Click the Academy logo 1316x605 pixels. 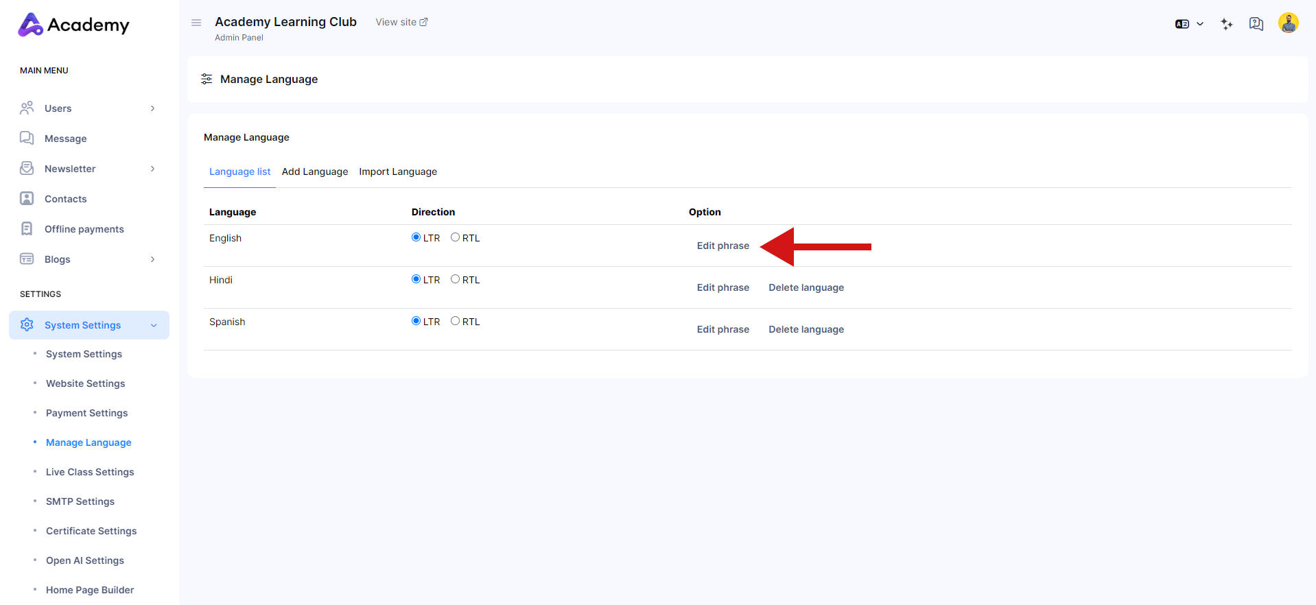pos(73,25)
